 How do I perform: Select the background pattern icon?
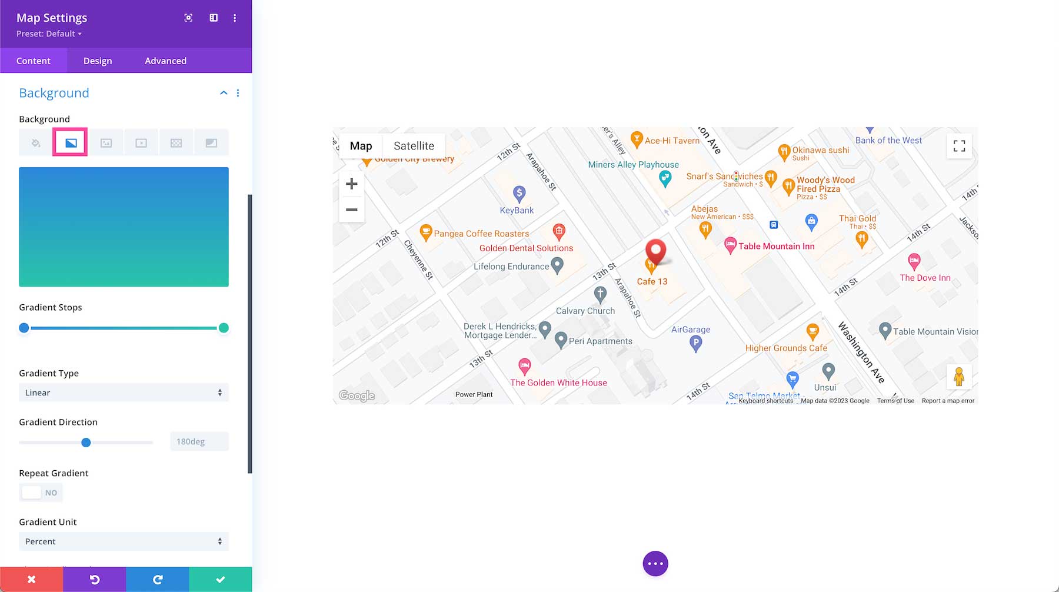click(x=176, y=143)
